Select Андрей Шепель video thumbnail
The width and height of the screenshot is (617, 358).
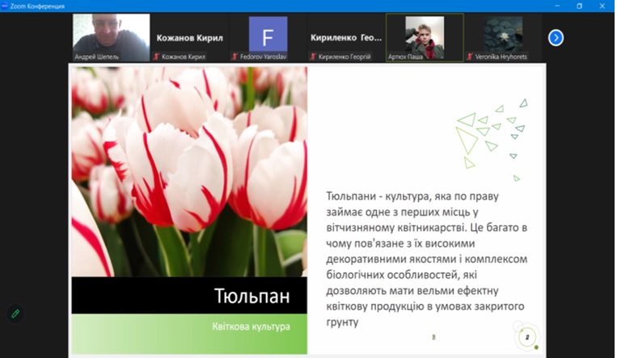click(111, 37)
